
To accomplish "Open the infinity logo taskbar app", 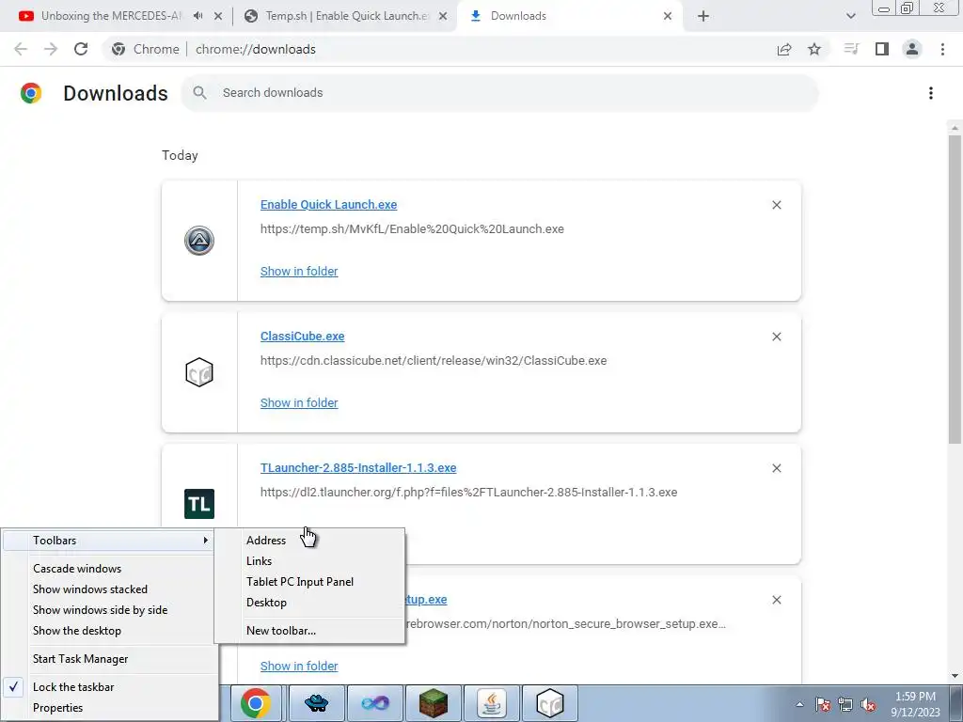I will [x=374, y=703].
